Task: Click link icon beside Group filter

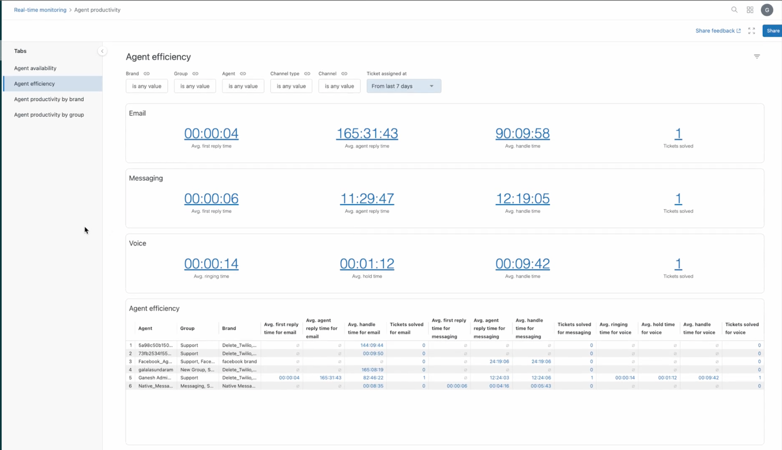Action: [195, 74]
